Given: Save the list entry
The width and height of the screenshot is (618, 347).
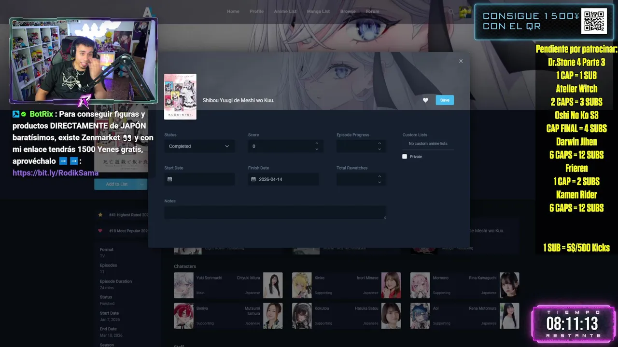Looking at the screenshot, I should pyautogui.click(x=445, y=100).
